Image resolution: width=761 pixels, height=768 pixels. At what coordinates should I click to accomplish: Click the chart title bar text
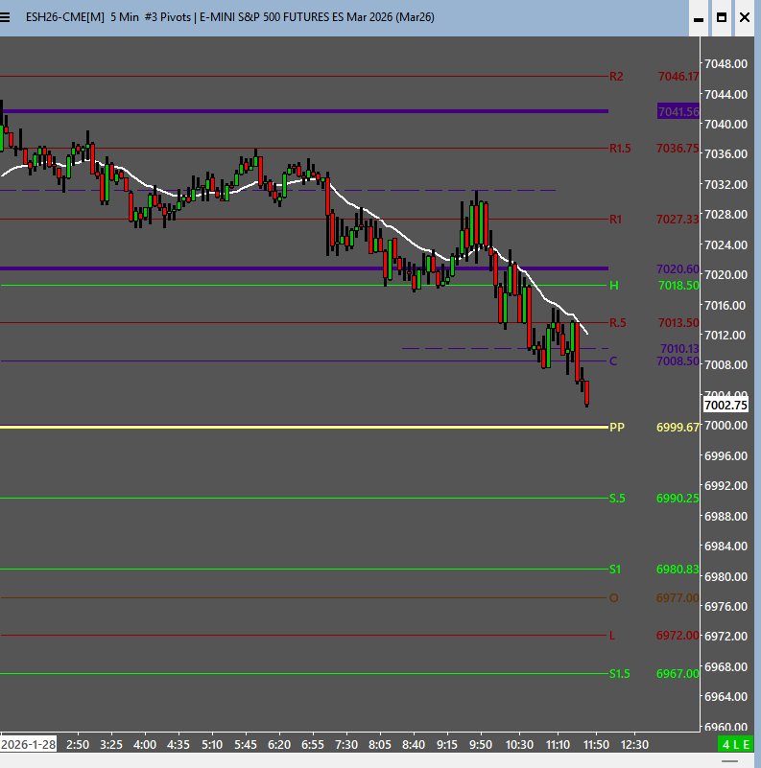(x=240, y=17)
